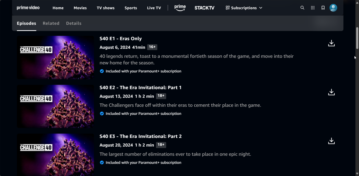The width and height of the screenshot is (359, 176).
Task: Open the STACKTV channel link
Action: pyautogui.click(x=204, y=8)
